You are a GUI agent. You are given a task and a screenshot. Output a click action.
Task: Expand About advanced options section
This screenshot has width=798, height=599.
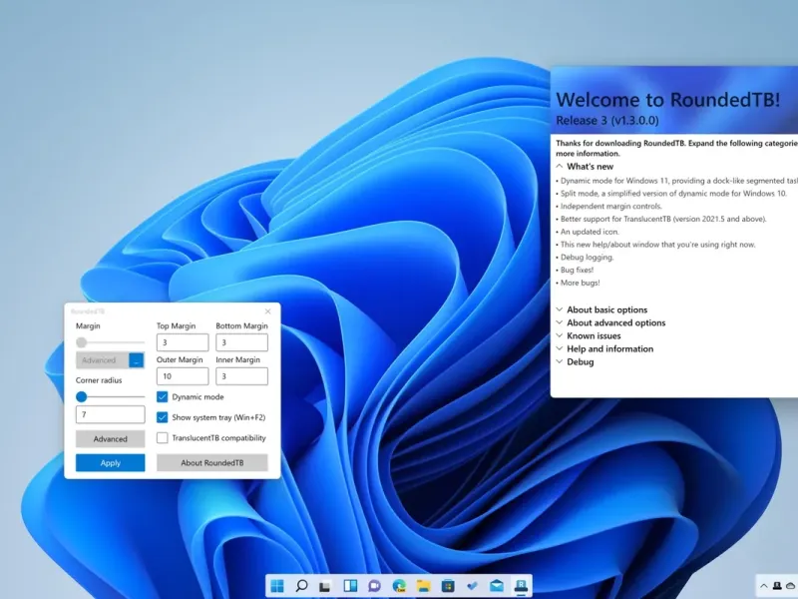pos(610,322)
